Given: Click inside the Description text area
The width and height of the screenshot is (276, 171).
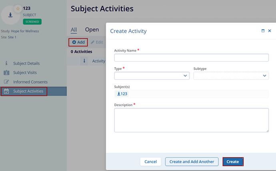Looking at the screenshot, I should [x=191, y=120].
